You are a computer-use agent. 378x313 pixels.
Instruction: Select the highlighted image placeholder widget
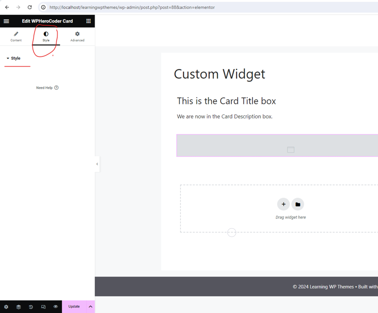(291, 149)
